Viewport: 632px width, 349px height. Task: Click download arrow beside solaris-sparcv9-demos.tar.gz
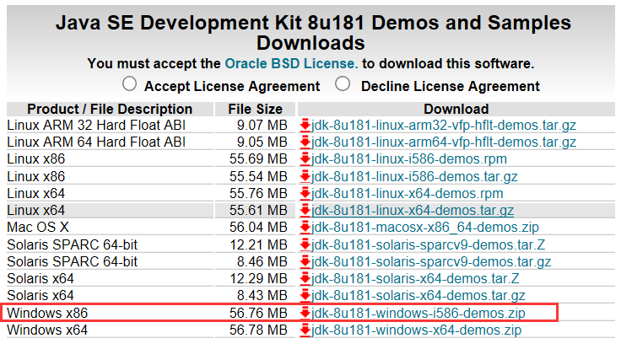click(x=305, y=261)
